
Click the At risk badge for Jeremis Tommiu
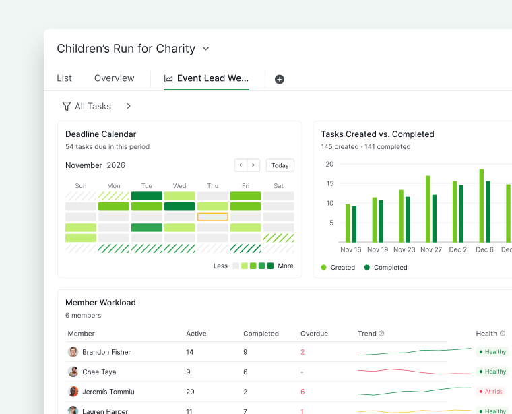[x=490, y=392]
